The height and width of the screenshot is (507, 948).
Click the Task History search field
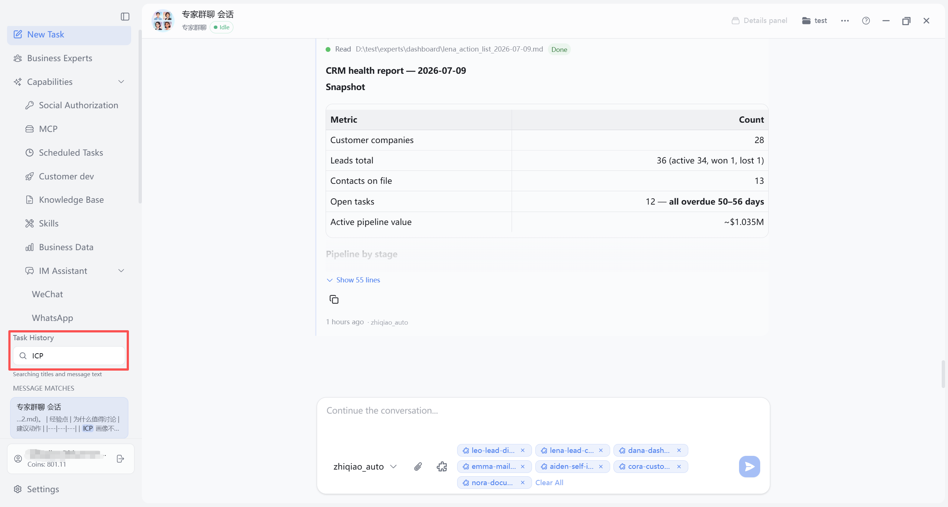69,356
